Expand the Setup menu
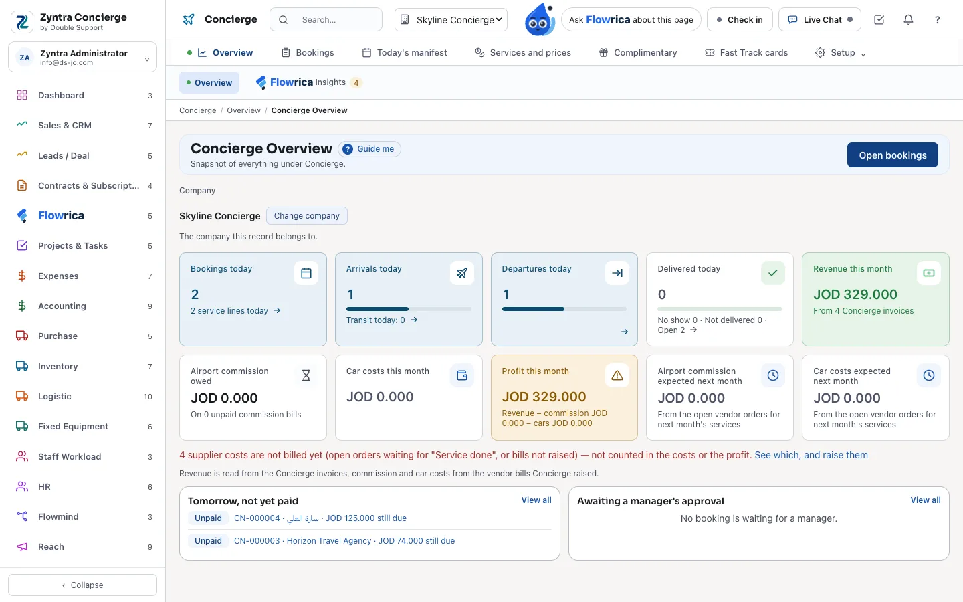Screen dimensions: 963x602 tap(840, 52)
